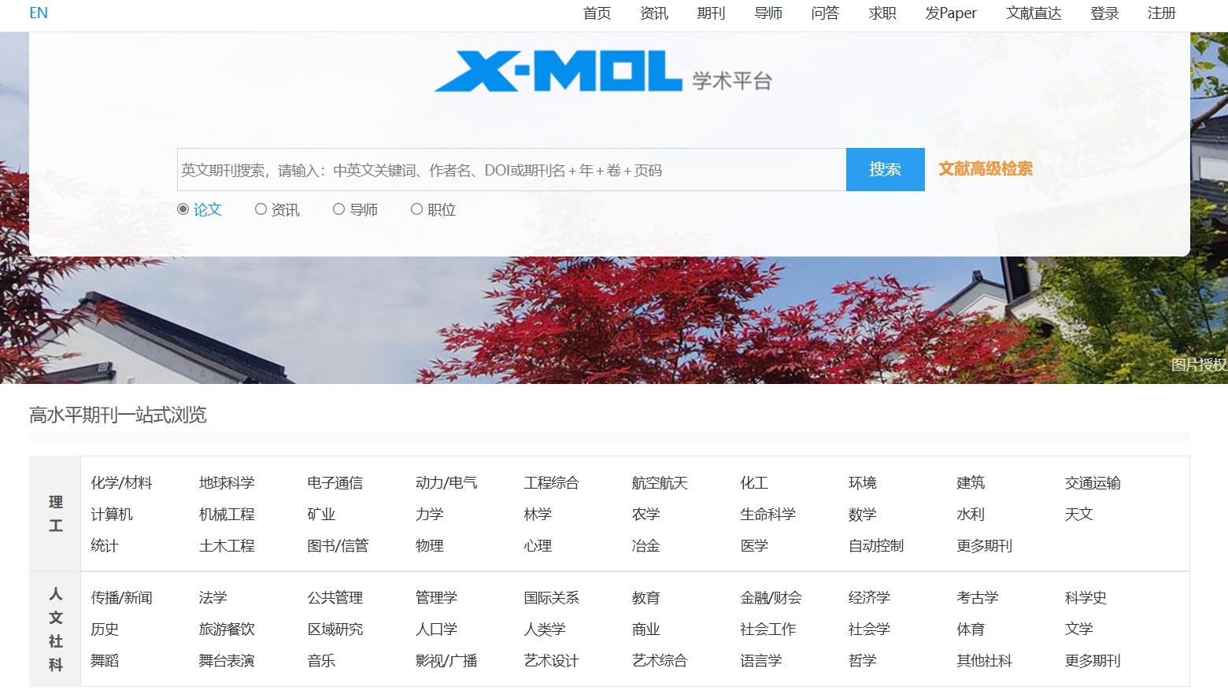Open 文献直达 in top navigation
1228x694 pixels.
click(1034, 13)
